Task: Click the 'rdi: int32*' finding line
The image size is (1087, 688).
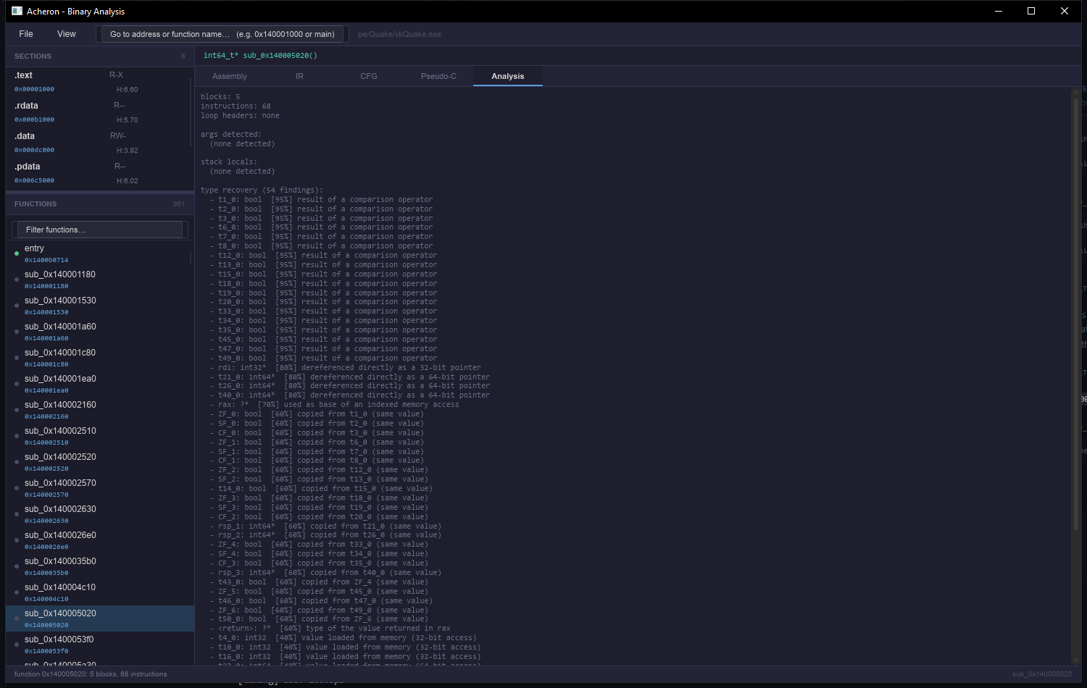Action: click(345, 368)
